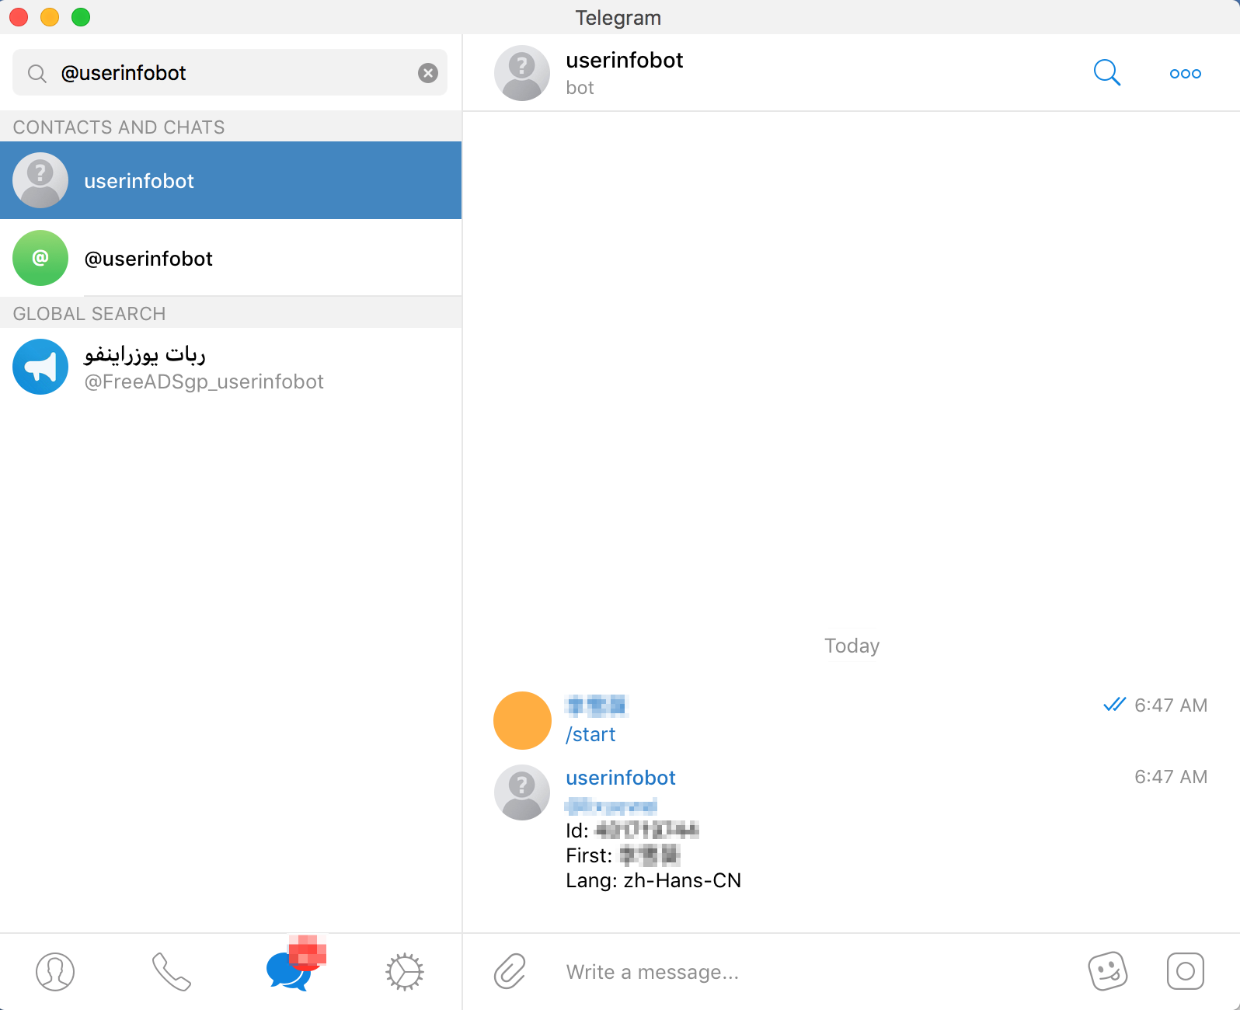Click the 'bot' status label under header name
1240x1010 pixels.
pyautogui.click(x=580, y=88)
